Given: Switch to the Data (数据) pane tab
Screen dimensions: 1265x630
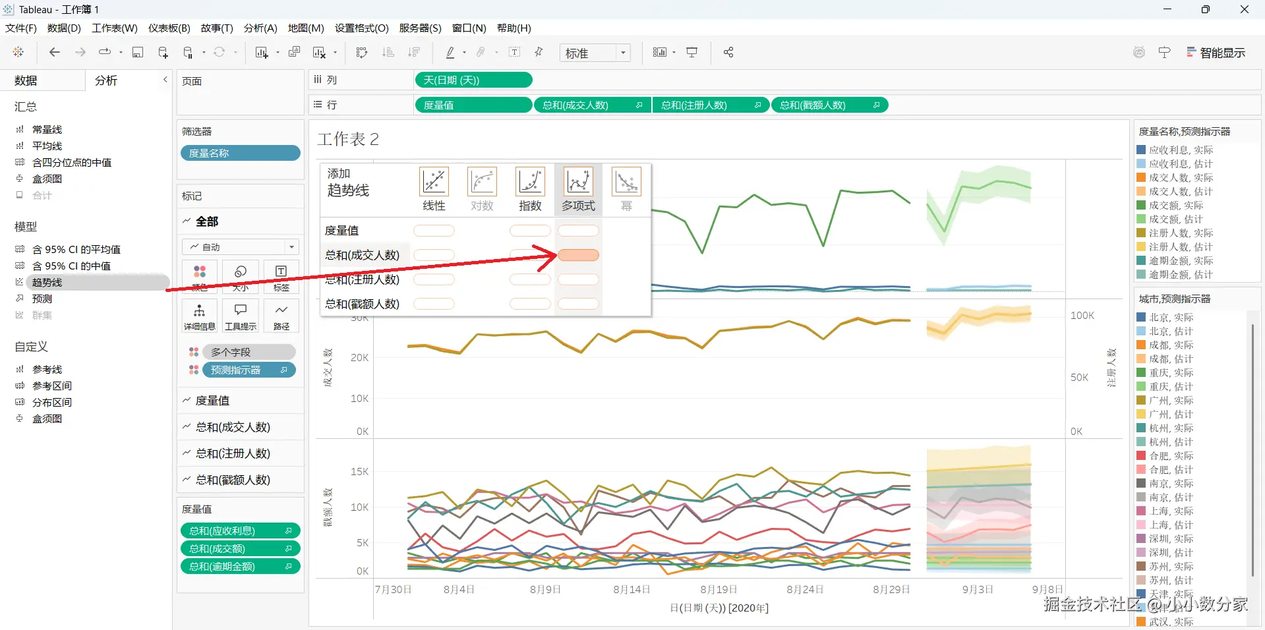Looking at the screenshot, I should click(26, 80).
